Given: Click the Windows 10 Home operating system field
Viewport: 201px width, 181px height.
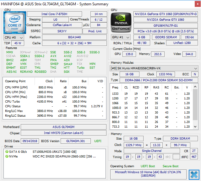Looking at the screenshot, I should [148, 174].
